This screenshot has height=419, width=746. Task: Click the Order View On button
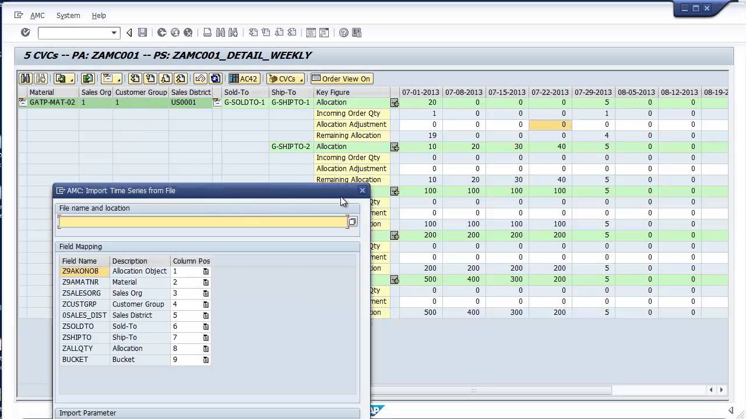341,79
